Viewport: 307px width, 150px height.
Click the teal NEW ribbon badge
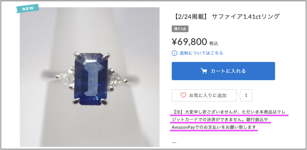pyautogui.click(x=28, y=8)
